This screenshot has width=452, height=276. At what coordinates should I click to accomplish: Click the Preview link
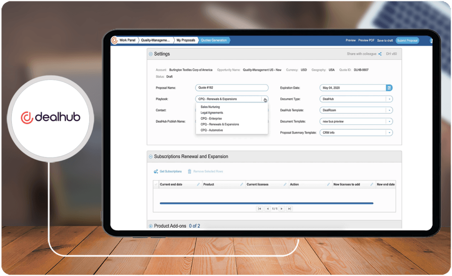(x=350, y=40)
